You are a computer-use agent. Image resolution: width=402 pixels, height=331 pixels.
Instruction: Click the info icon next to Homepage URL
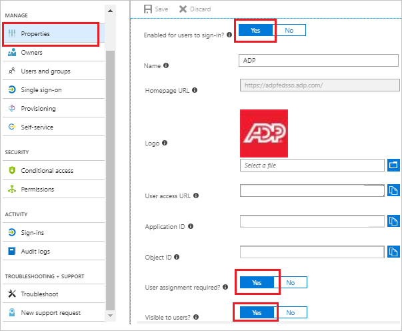195,90
